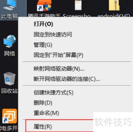
Task: Click the 回收站 label text
Action: click(9, 91)
